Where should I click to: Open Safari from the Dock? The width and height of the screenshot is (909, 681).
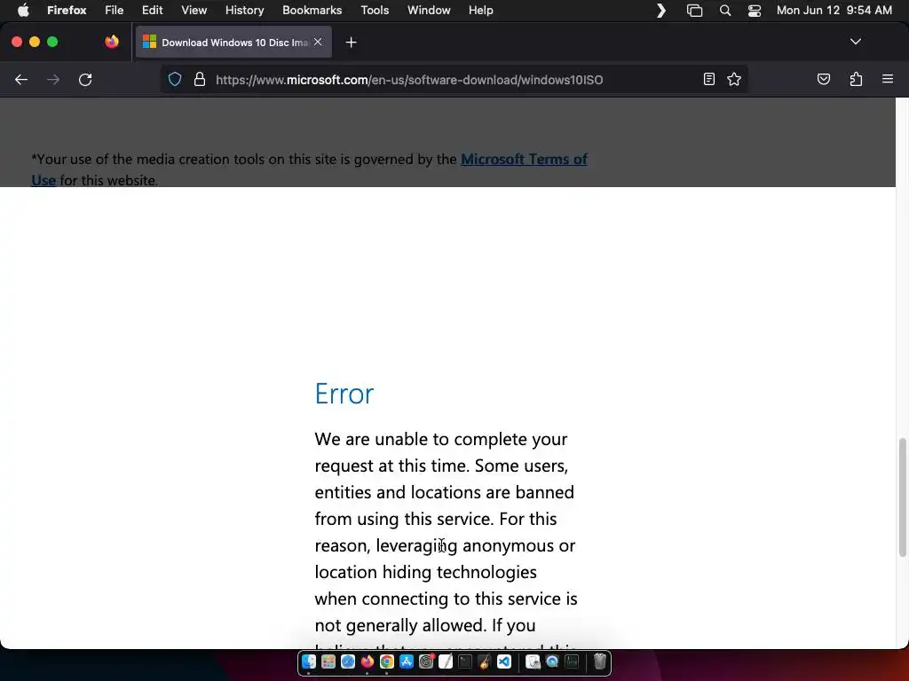click(x=348, y=661)
